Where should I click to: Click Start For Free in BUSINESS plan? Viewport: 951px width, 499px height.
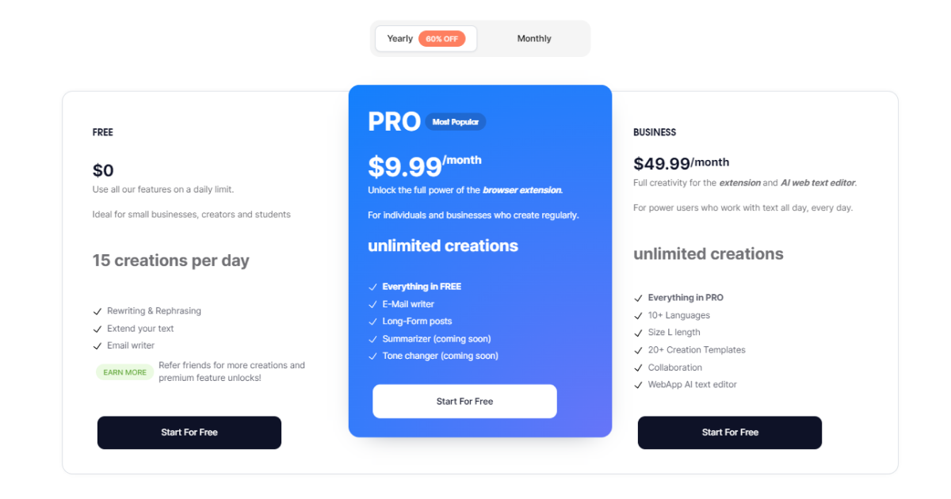(730, 432)
